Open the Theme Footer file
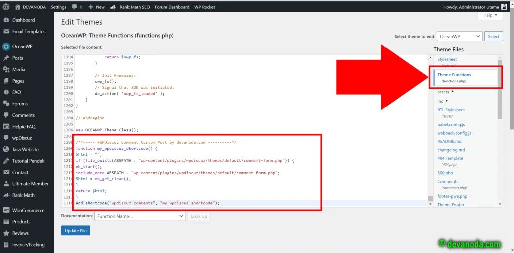 [451, 205]
